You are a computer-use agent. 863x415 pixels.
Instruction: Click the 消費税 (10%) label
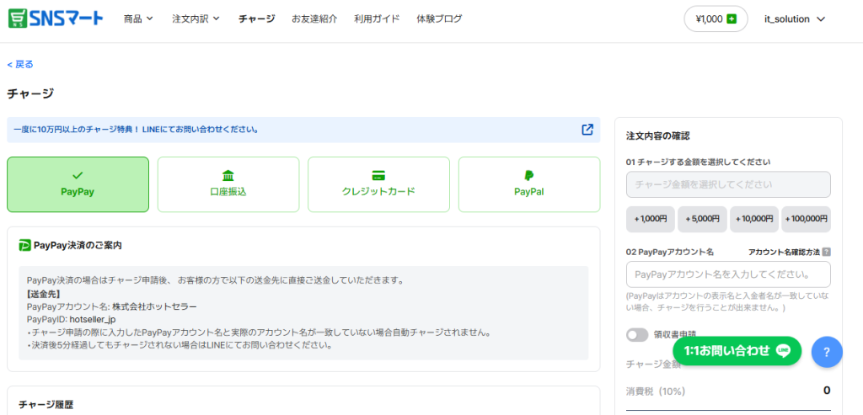pyautogui.click(x=656, y=391)
